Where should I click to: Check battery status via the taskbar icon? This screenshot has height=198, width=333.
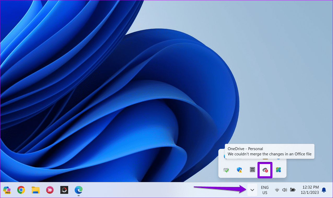(293, 190)
